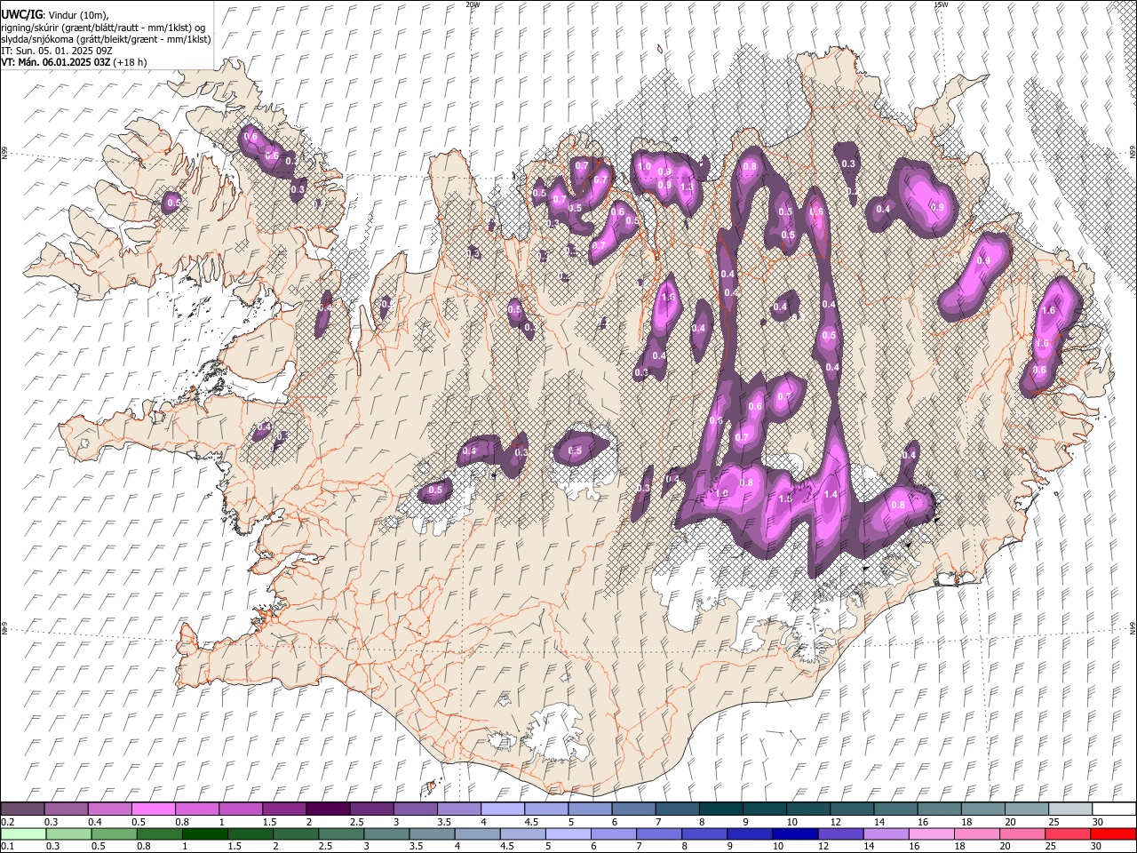Click the 'VT: Mán. 06.01.2025 03Z (+18 h)' line
This screenshot has width=1137, height=853.
coord(74,62)
